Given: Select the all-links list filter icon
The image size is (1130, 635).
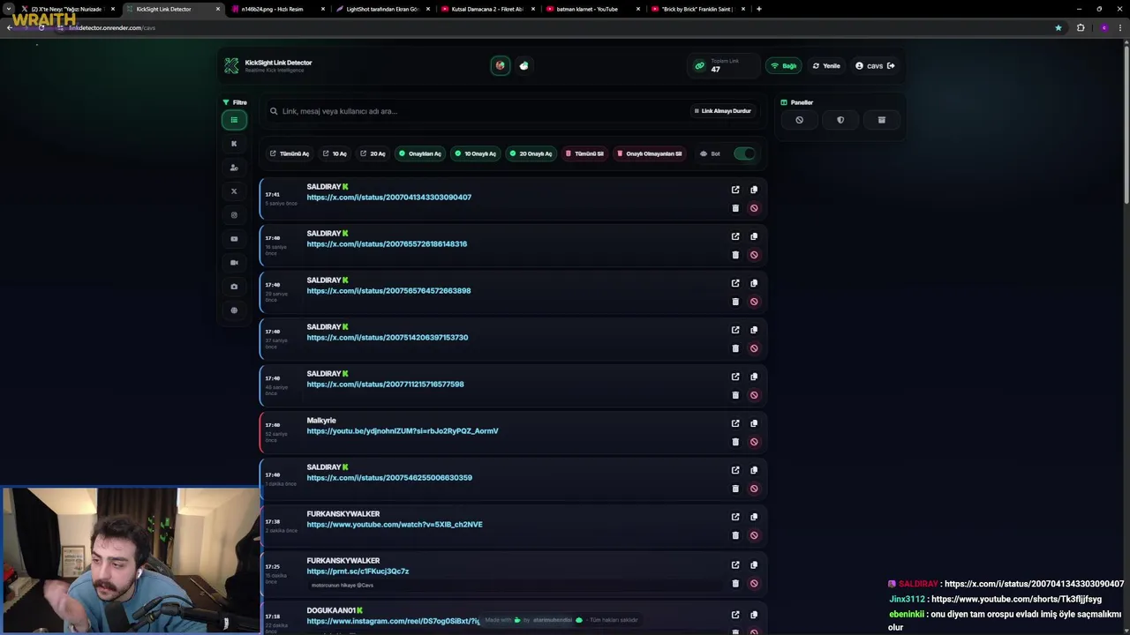Looking at the screenshot, I should (x=234, y=120).
